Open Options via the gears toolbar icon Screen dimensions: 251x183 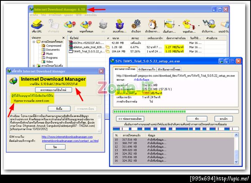click(136, 26)
